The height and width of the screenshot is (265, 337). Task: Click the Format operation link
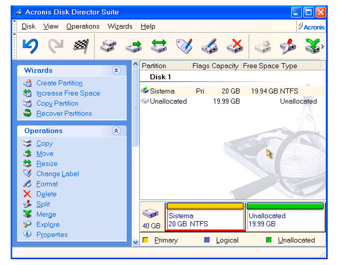47,184
